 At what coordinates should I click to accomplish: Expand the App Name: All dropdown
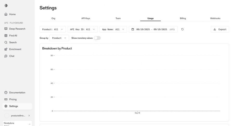[x=113, y=29]
